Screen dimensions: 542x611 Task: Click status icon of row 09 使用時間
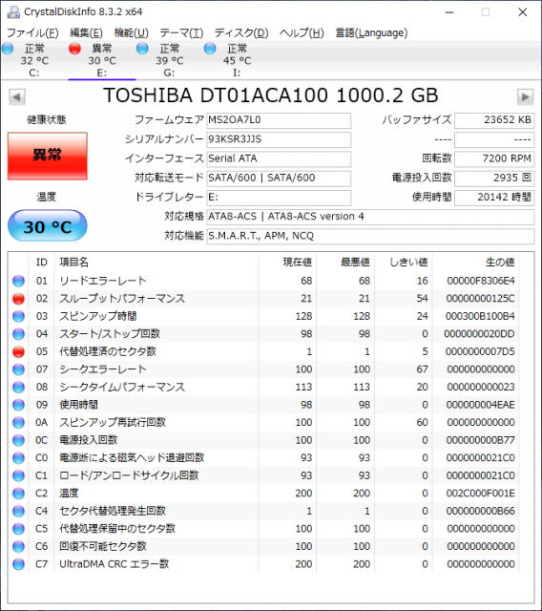coord(18,405)
